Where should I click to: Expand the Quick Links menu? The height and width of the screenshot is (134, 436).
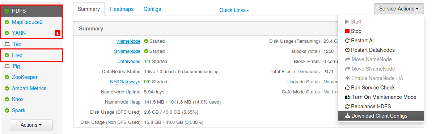(234, 10)
